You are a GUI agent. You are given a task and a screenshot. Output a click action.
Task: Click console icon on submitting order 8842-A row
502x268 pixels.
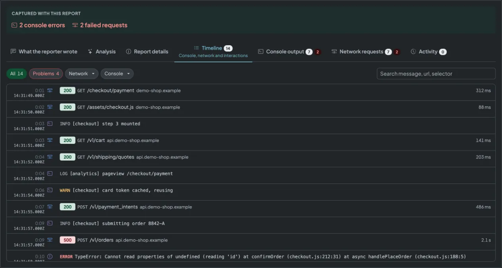click(x=50, y=224)
